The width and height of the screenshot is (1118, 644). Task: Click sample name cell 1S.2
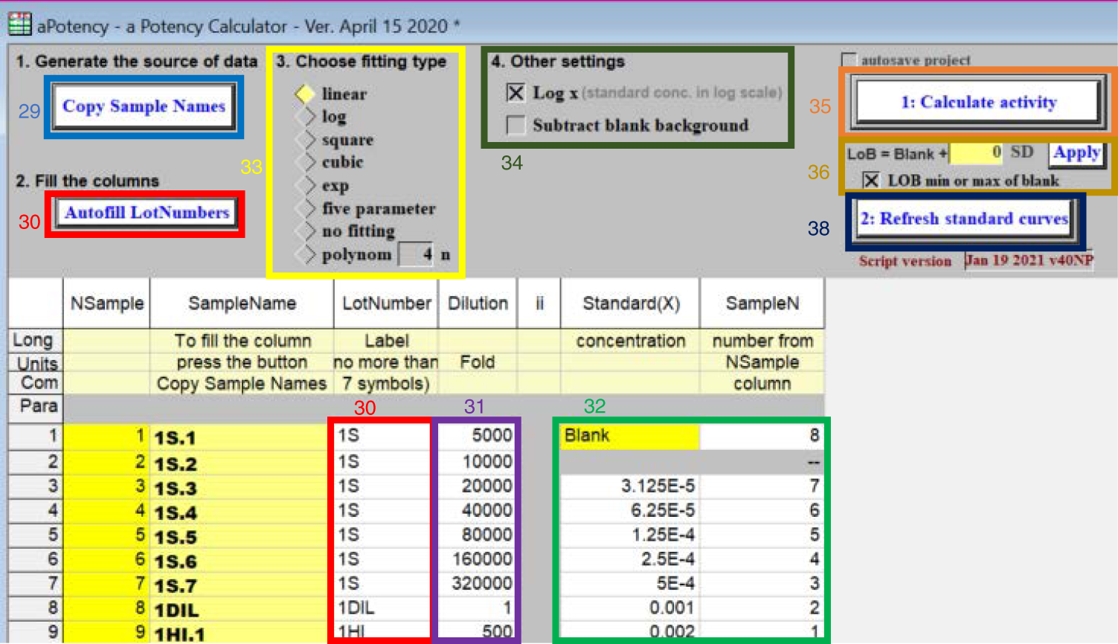[x=242, y=463]
